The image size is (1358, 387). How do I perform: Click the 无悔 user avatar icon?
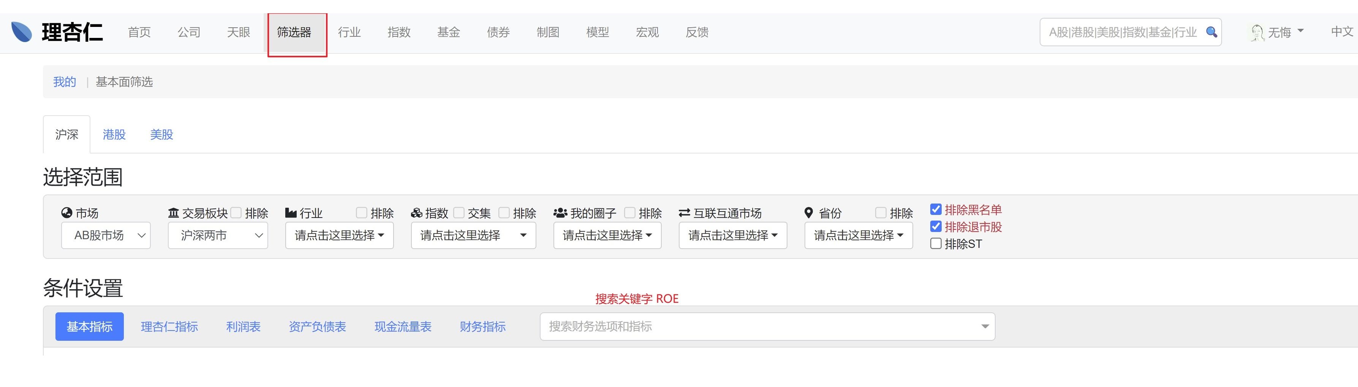point(1257,33)
